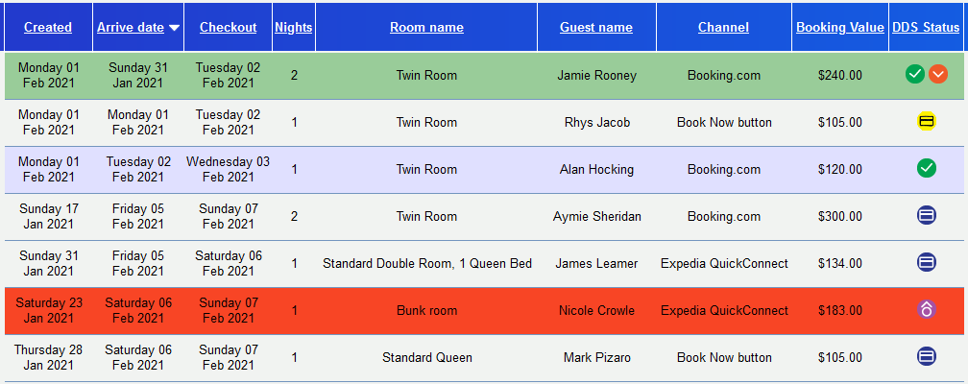
Task: Sort by Channel column header
Action: coord(723,27)
